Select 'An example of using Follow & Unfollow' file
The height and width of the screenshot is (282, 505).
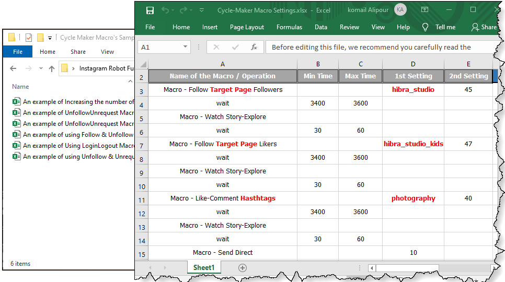pyautogui.click(x=73, y=135)
